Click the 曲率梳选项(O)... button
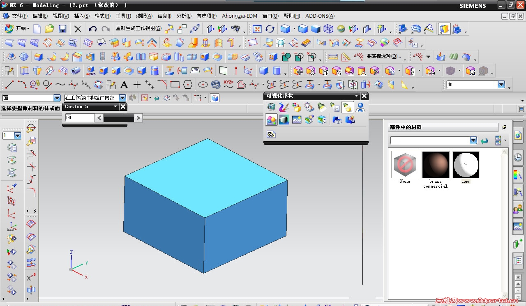This screenshot has width=526, height=306. tap(384, 57)
